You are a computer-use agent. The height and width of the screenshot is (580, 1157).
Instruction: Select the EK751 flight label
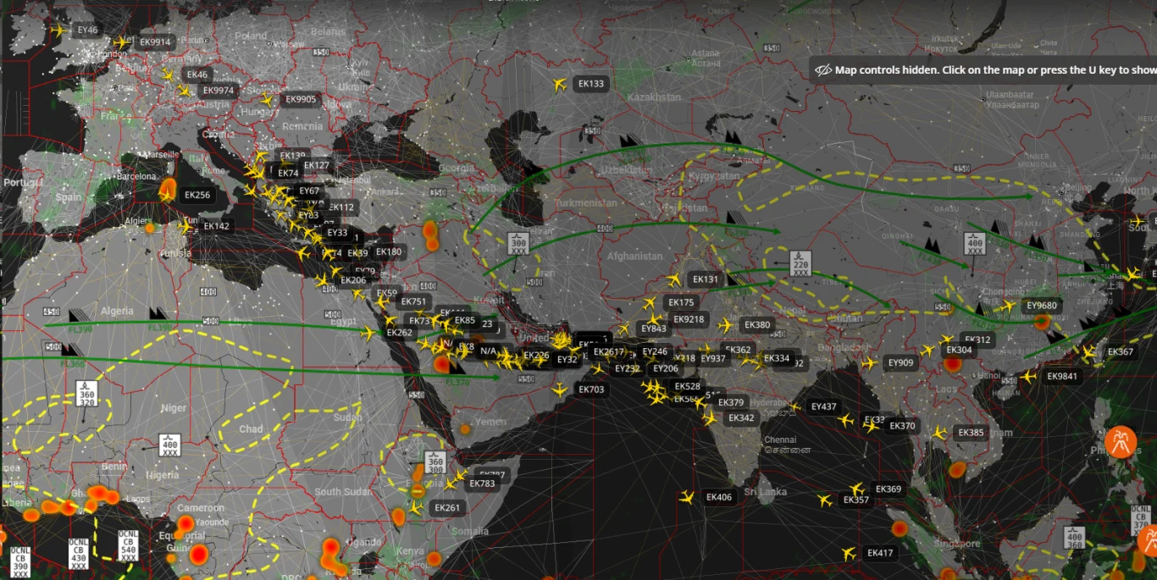(414, 301)
